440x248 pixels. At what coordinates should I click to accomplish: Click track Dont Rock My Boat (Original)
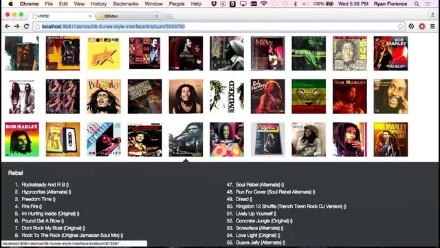tap(54, 228)
